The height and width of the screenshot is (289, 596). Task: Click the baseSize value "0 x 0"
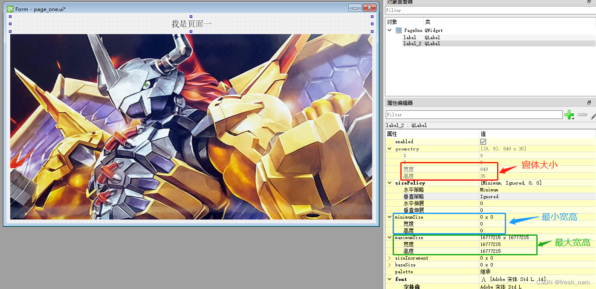point(486,265)
